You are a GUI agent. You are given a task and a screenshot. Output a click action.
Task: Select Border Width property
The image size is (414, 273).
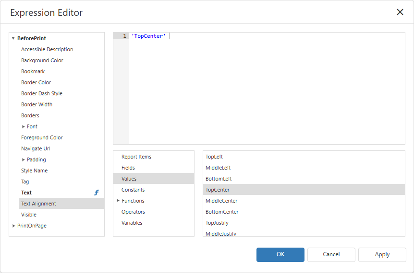point(37,104)
